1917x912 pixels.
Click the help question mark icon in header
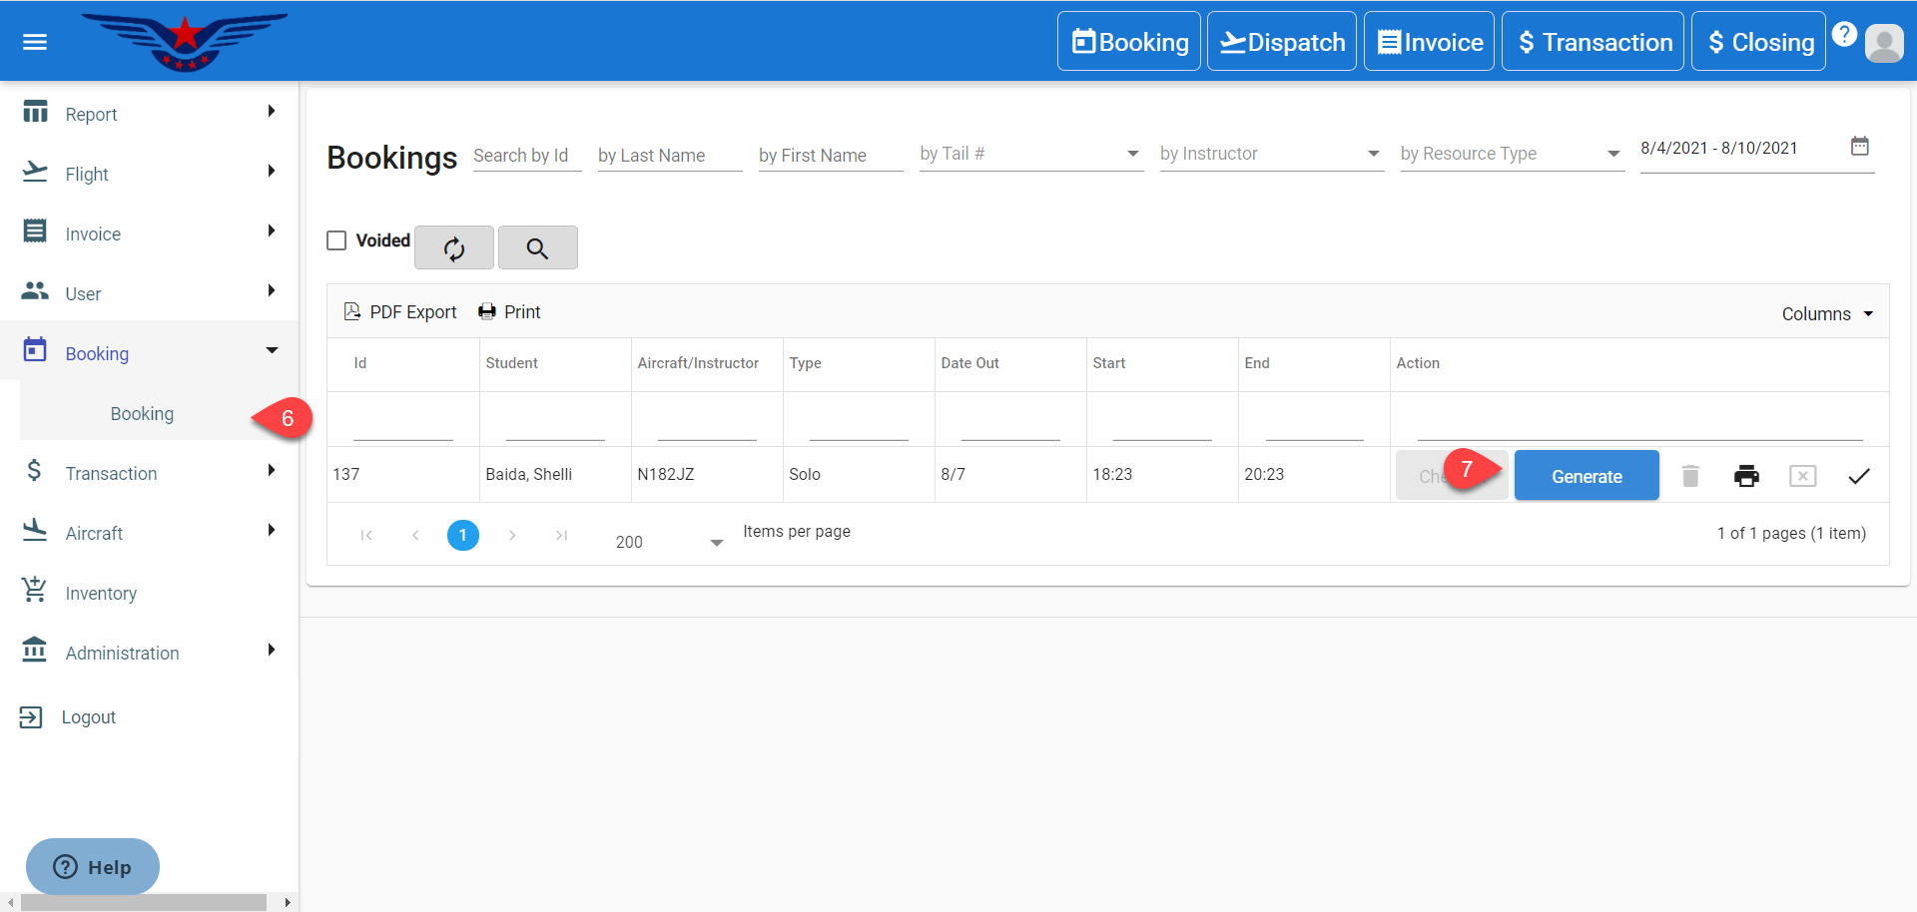pos(1844,35)
